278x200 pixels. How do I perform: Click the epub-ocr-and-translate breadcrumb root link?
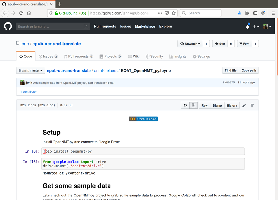point(69,71)
